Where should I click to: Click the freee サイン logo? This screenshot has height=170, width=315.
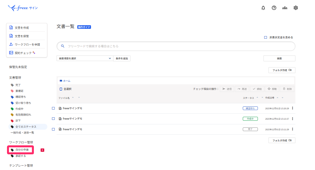point(23,8)
